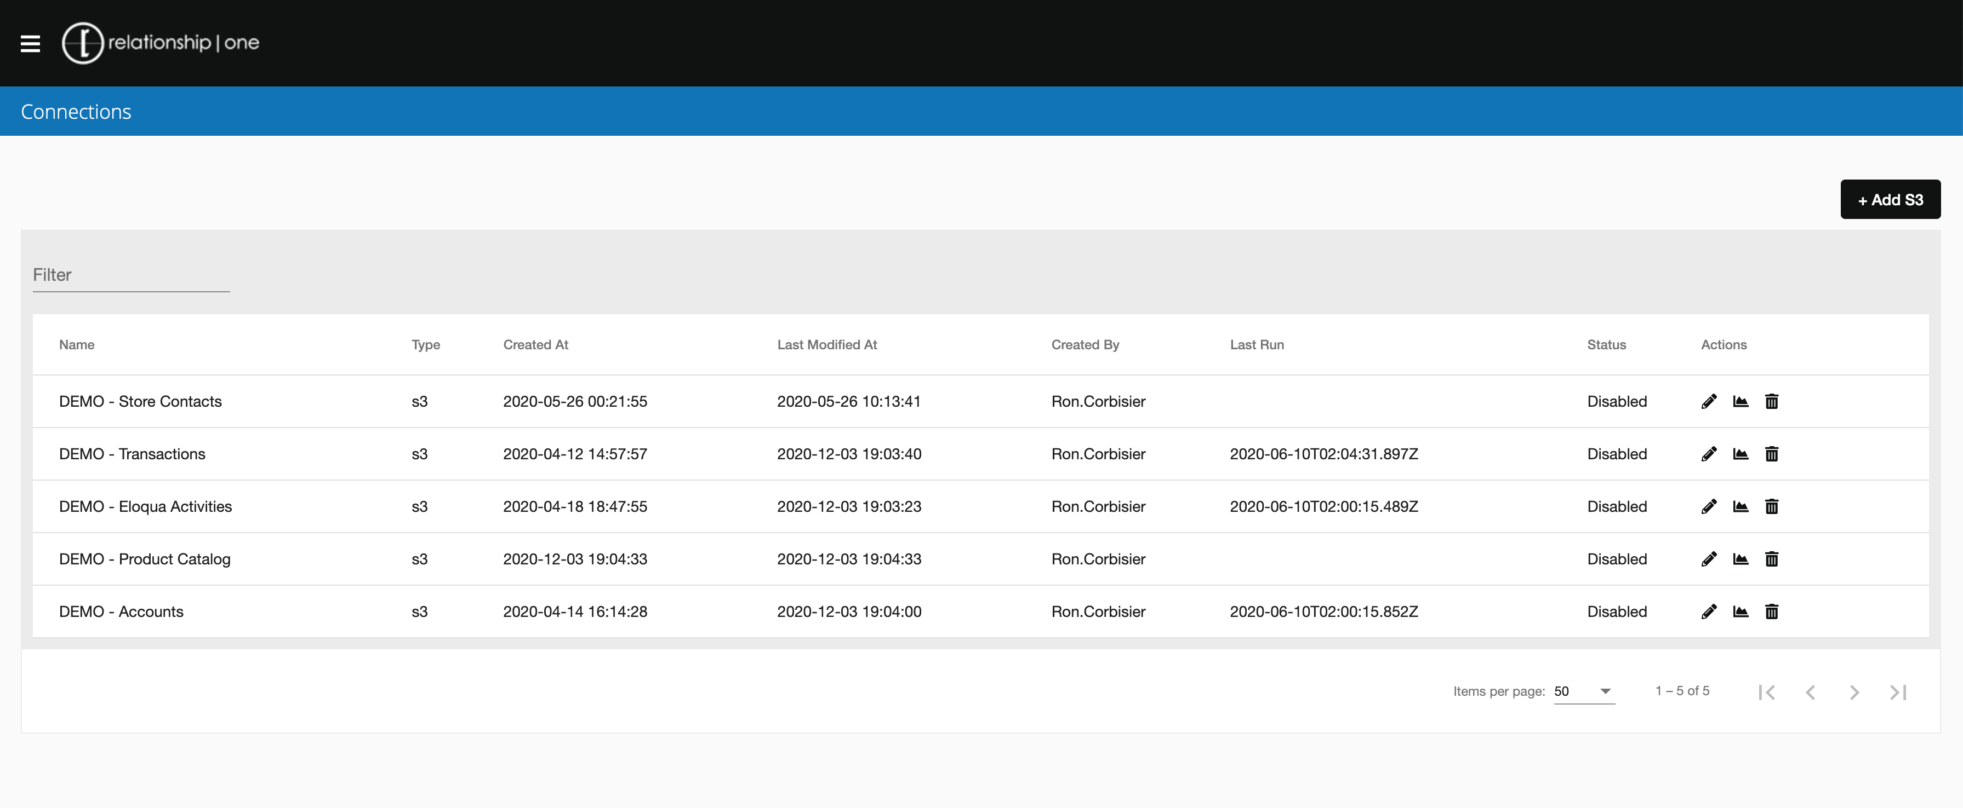Open chart for DEMO - Accounts
Screen dimensions: 1963x808
(1741, 611)
